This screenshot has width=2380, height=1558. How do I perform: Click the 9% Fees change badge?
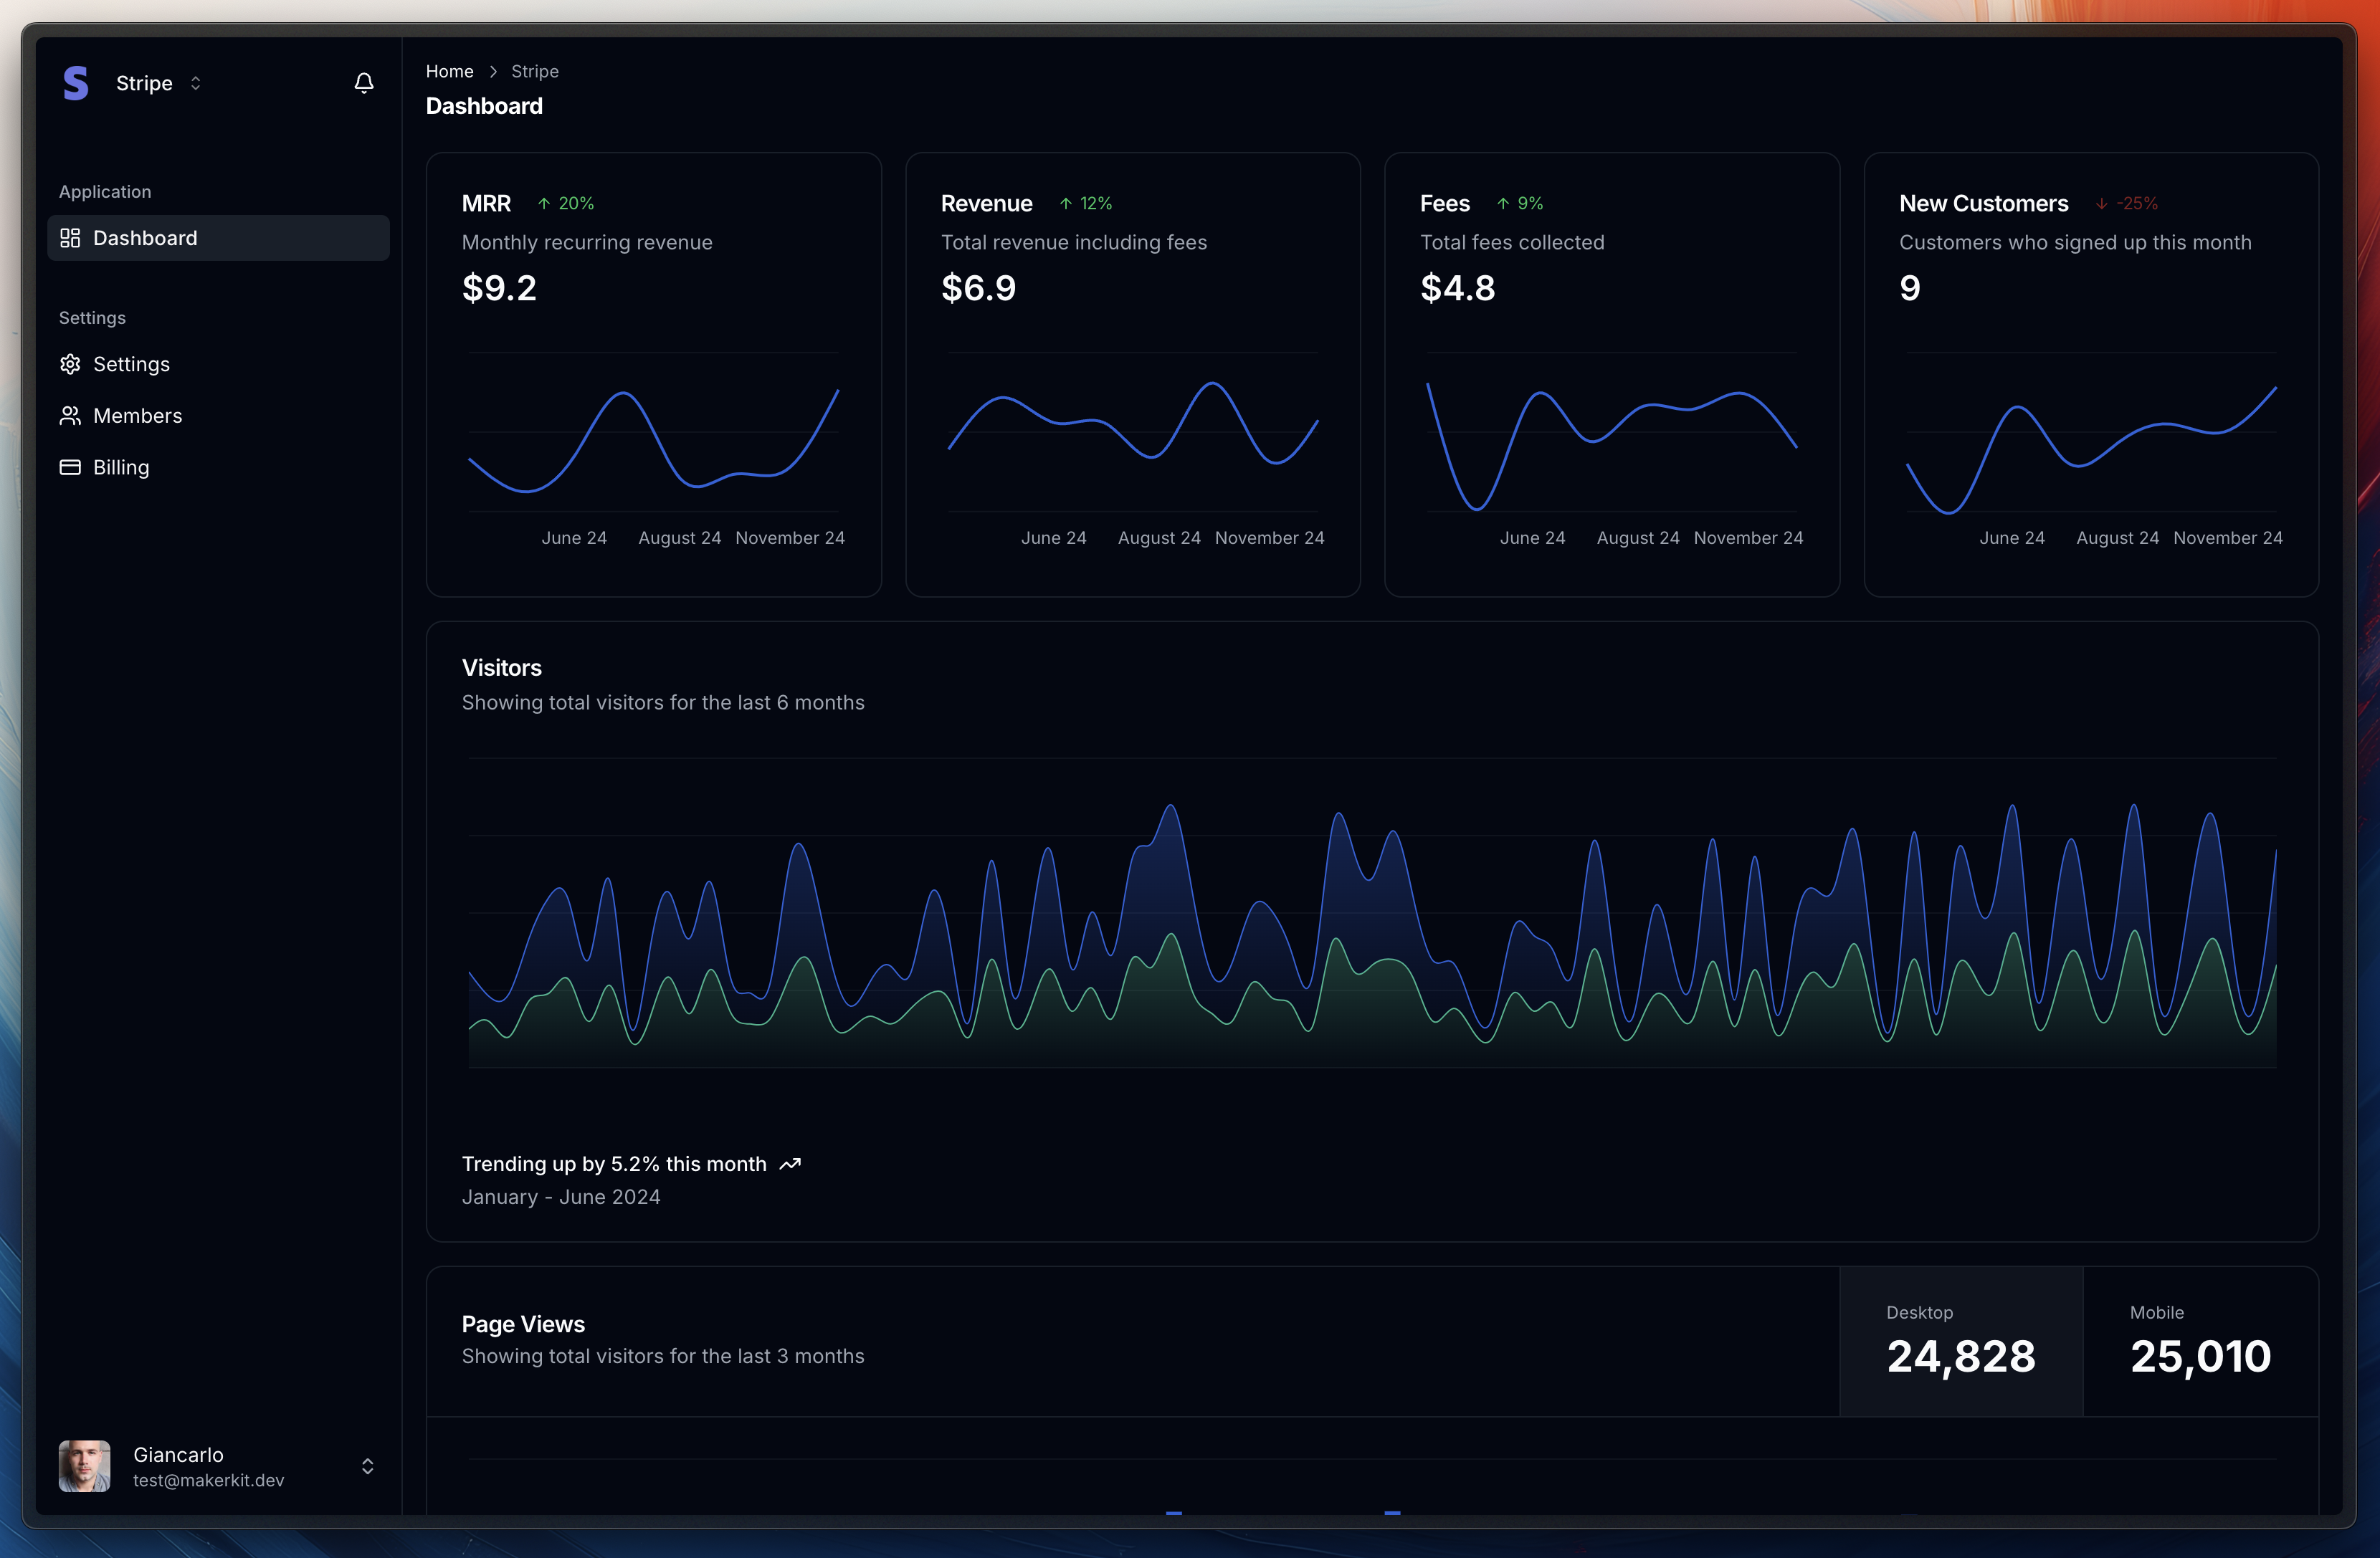[x=1520, y=203]
